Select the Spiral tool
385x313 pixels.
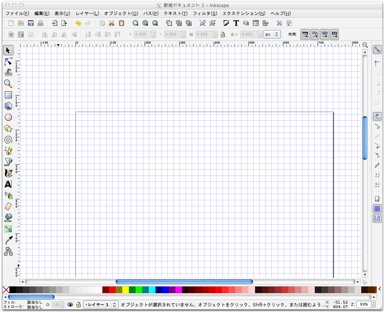[x=8, y=140]
